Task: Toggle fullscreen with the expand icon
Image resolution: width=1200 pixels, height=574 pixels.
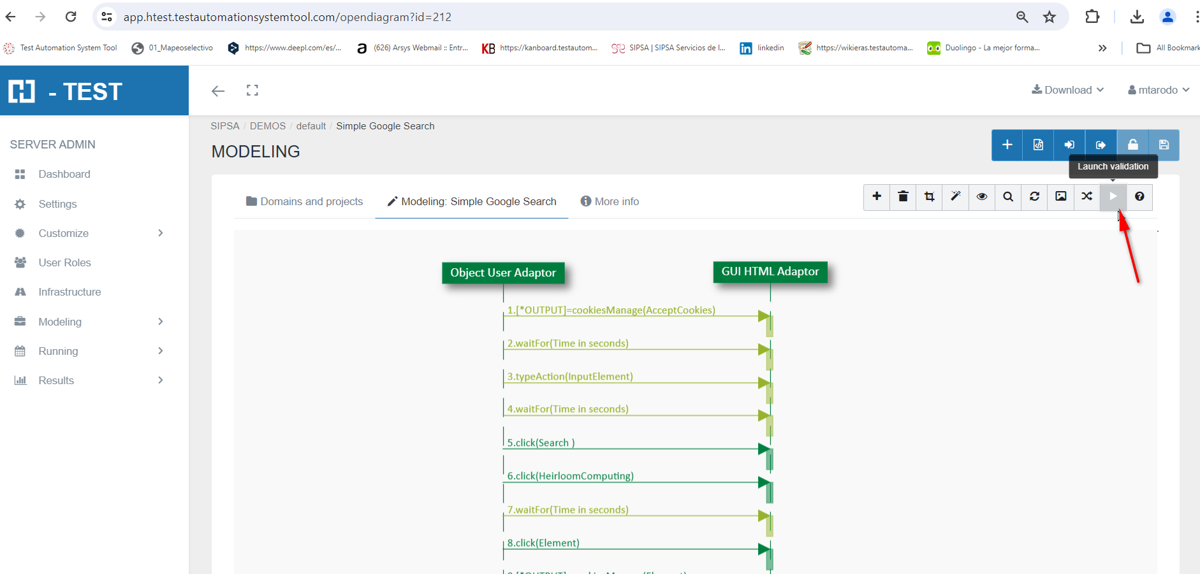Action: pos(252,90)
